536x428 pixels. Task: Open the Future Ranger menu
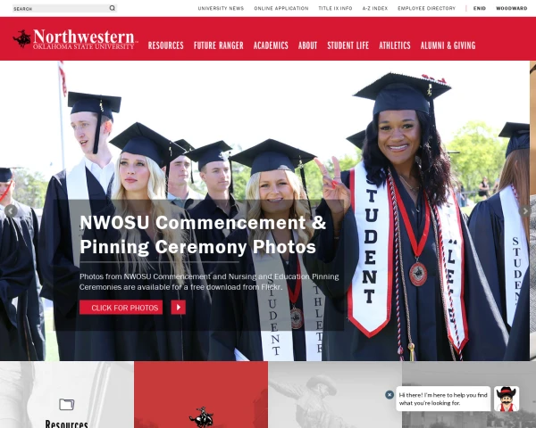219,45
